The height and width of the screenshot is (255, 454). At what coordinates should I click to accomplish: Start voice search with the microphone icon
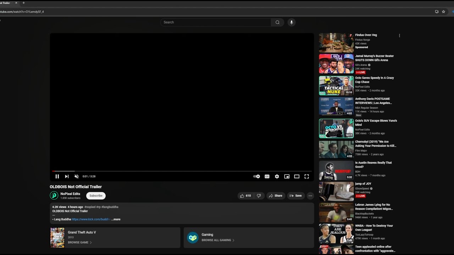292,22
